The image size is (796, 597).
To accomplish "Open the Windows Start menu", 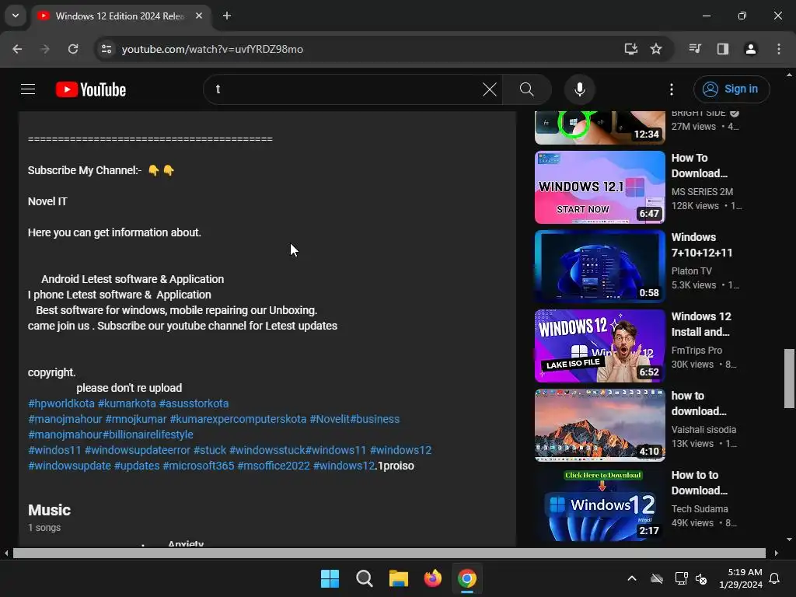I will tap(330, 578).
